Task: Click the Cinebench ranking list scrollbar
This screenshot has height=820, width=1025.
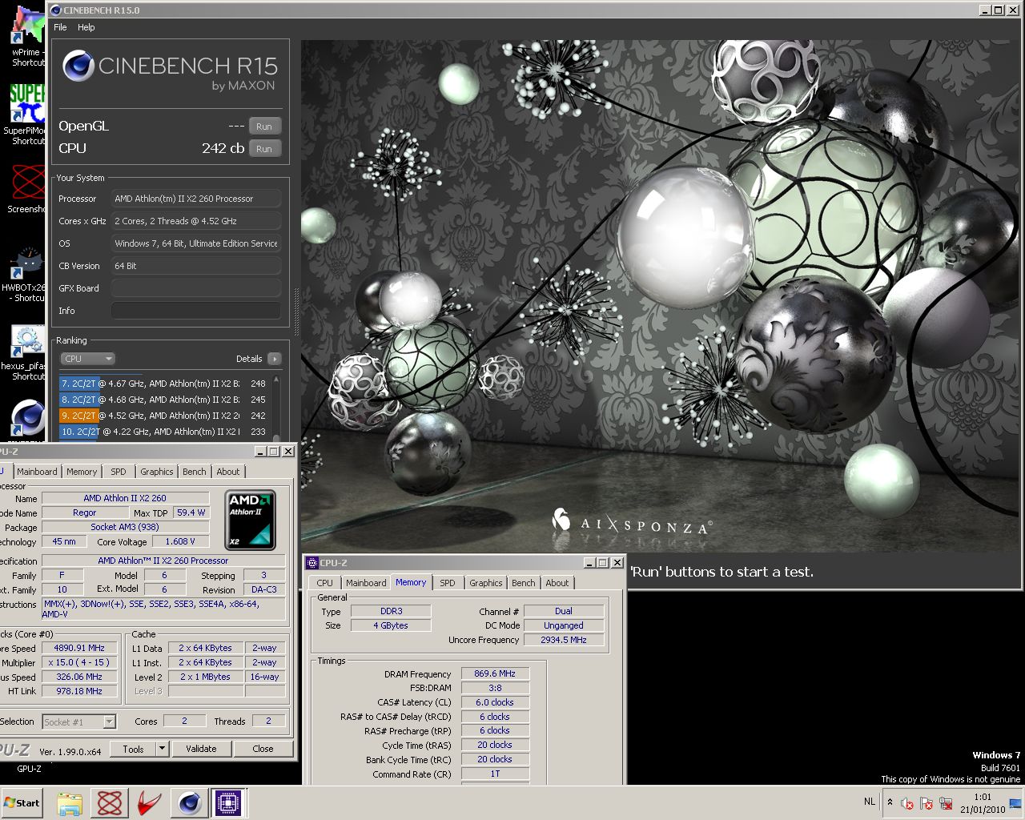Action: [277, 407]
